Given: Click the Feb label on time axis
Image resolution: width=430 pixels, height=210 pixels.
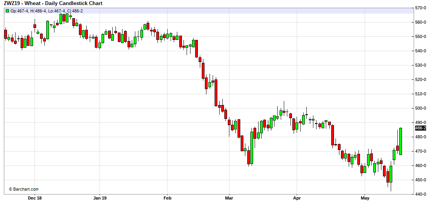Looking at the screenshot, I should (x=167, y=198).
